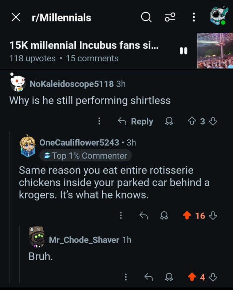Close the post with the X button
The width and height of the screenshot is (233, 290).
[x=15, y=17]
